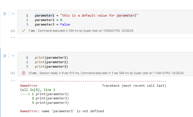Click code line 'parameter3 = False'
The image size is (193, 117).
click(x=52, y=24)
